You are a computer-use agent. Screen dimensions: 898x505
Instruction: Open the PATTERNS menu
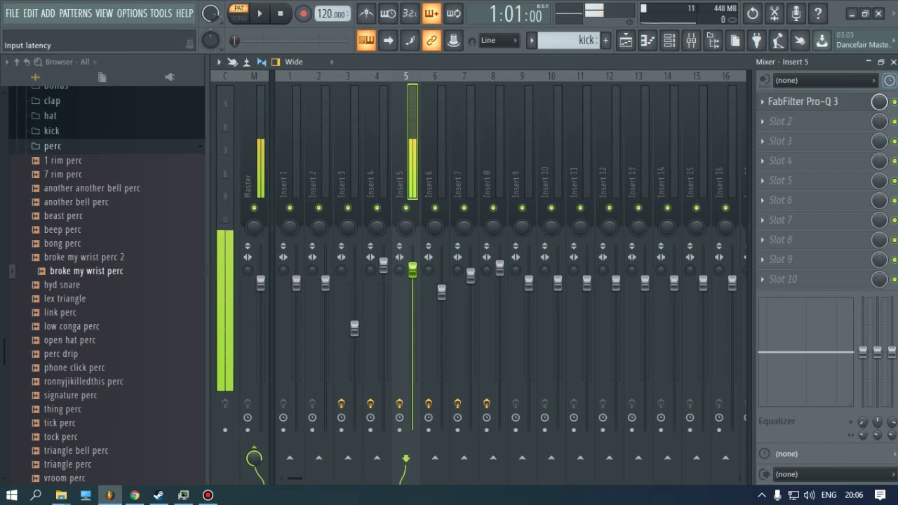click(75, 13)
